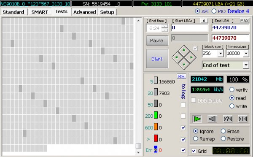Toggle log checkbox for Err blocks

click(183, 150)
